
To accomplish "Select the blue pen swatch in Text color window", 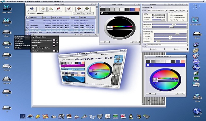I will pyautogui.click(x=132, y=9).
